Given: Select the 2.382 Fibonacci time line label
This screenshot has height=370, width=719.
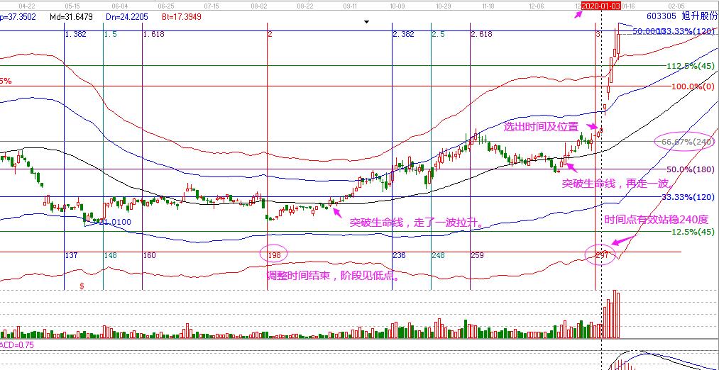Looking at the screenshot, I should click(x=403, y=34).
